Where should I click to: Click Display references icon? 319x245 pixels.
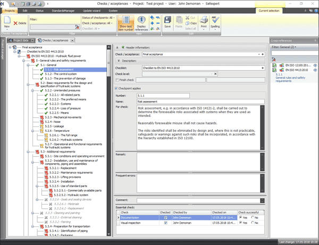[140, 23]
